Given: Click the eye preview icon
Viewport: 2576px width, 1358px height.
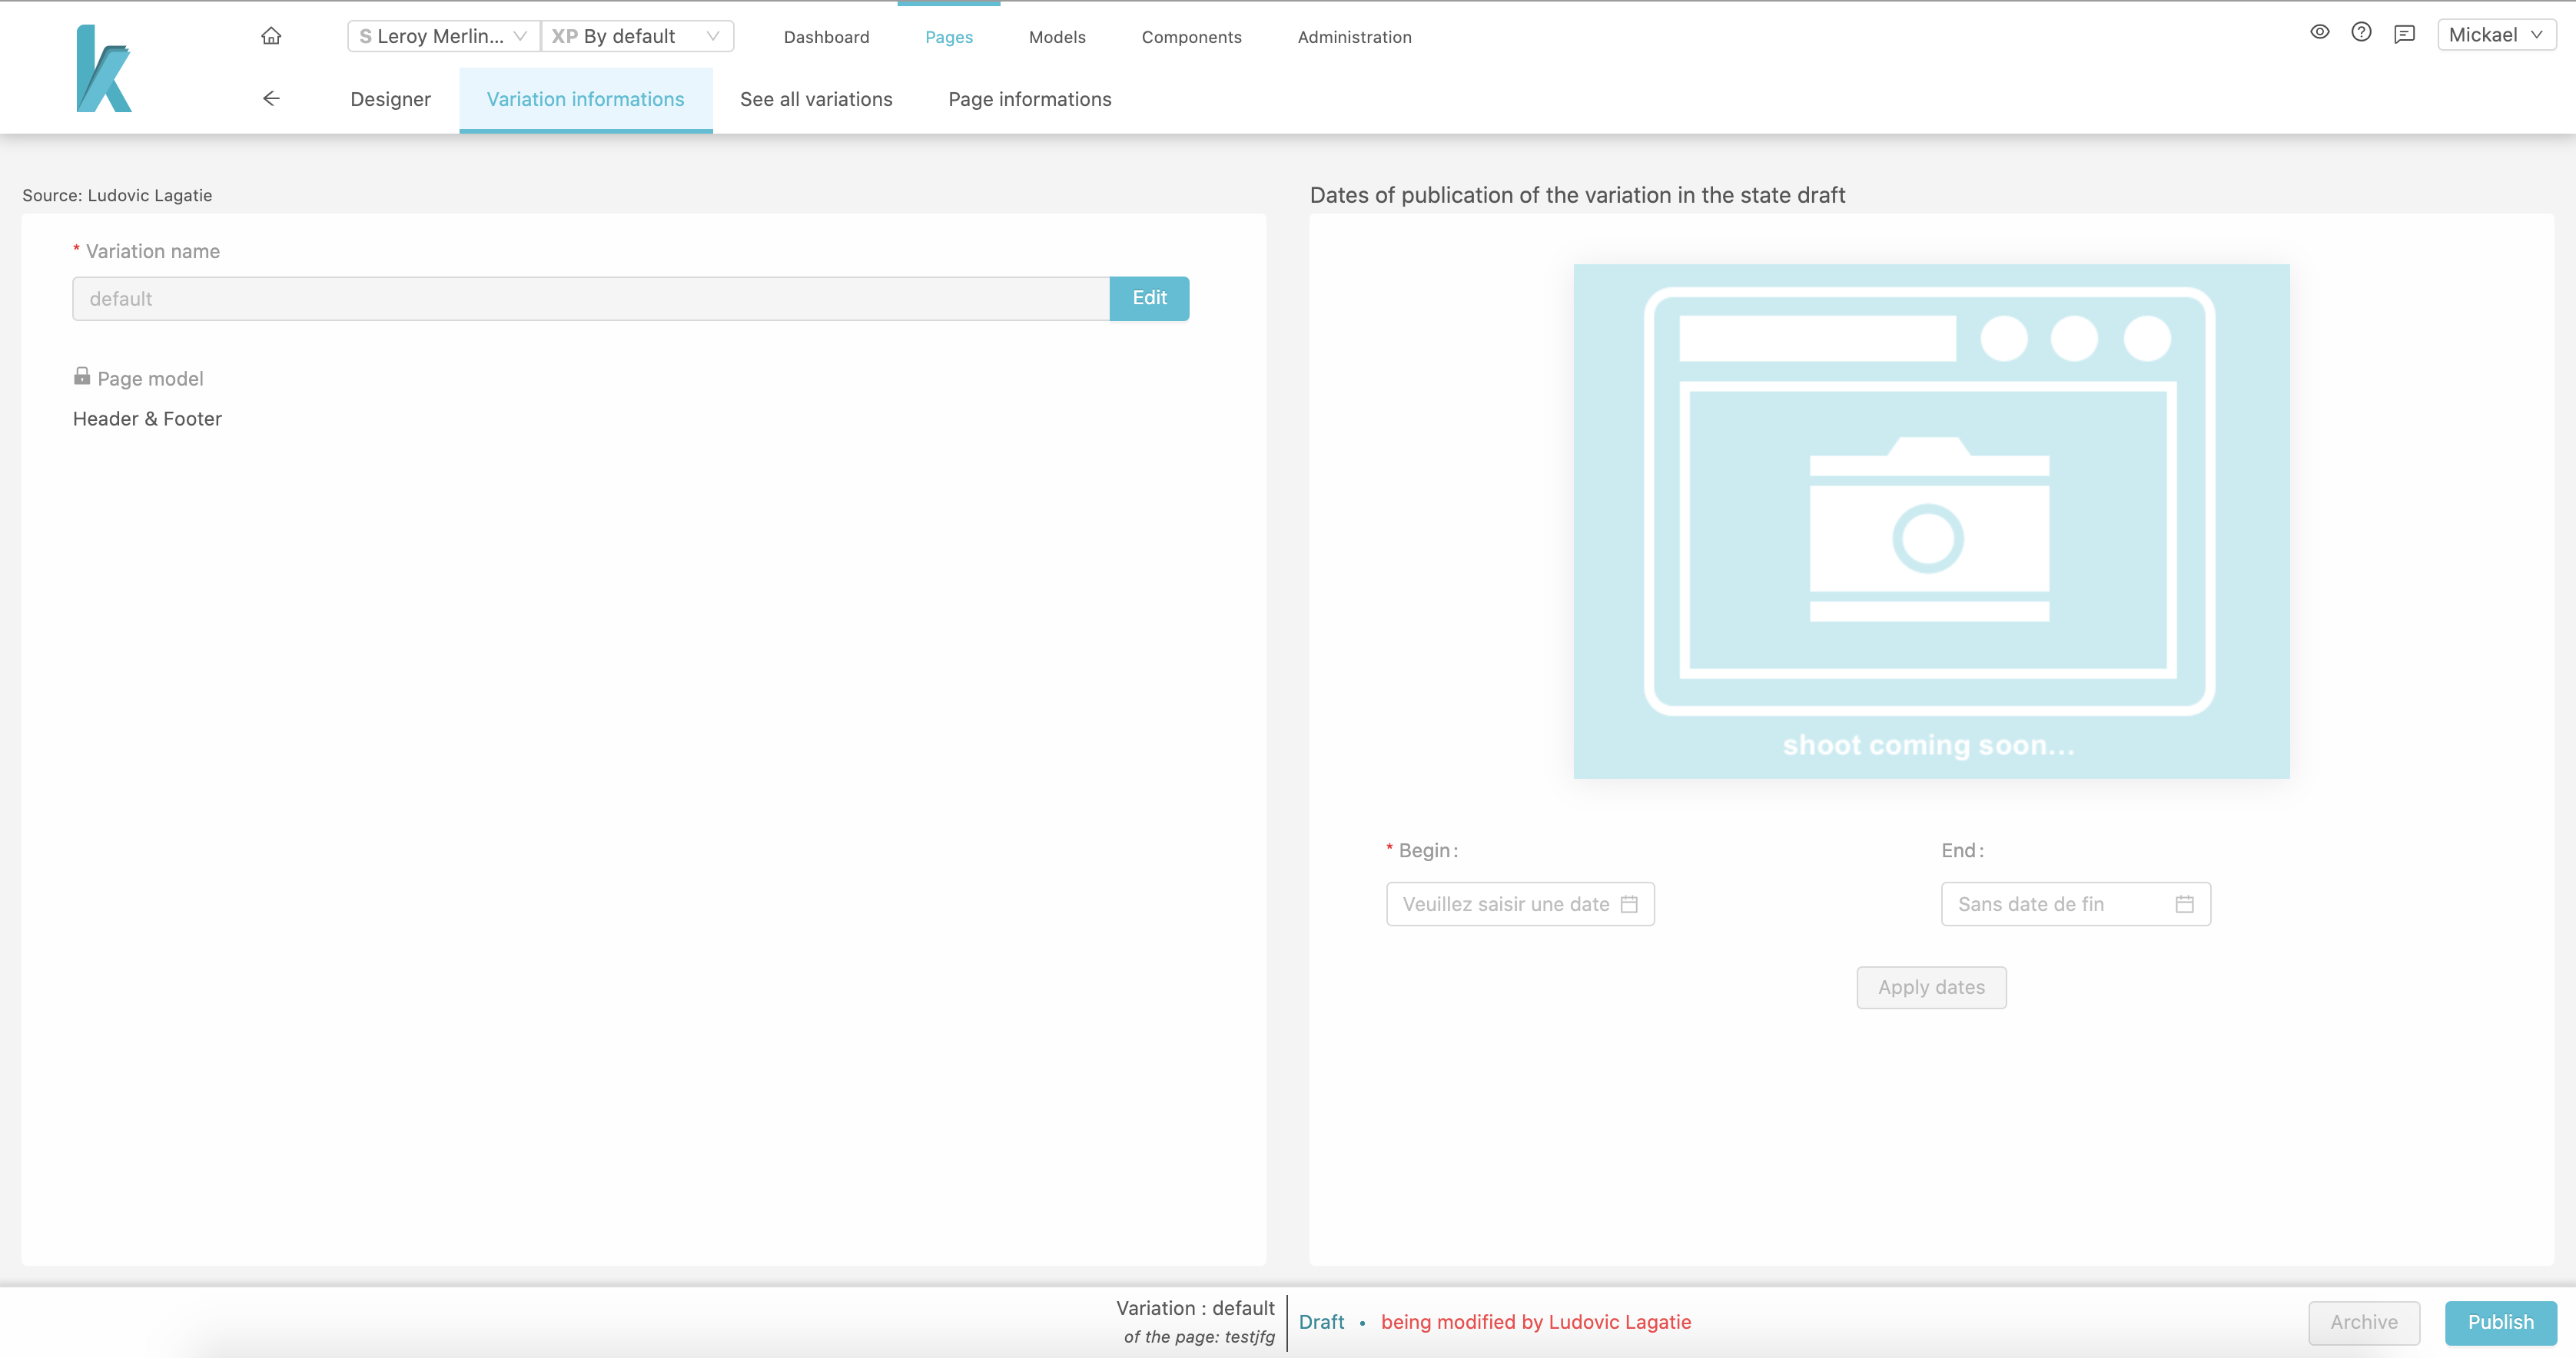Looking at the screenshot, I should tap(2319, 36).
